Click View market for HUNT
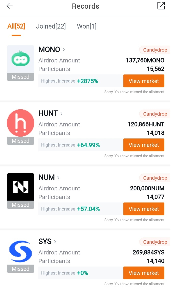 click(144, 145)
